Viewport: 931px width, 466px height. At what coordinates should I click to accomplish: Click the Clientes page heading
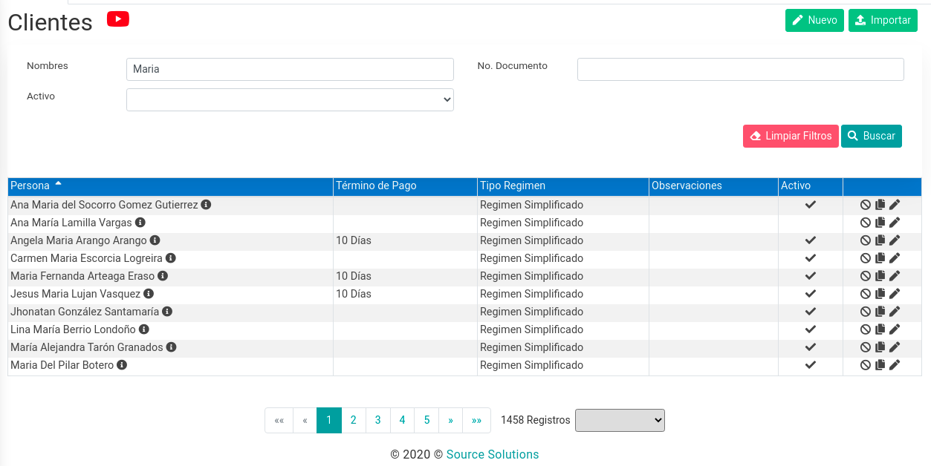tap(50, 23)
